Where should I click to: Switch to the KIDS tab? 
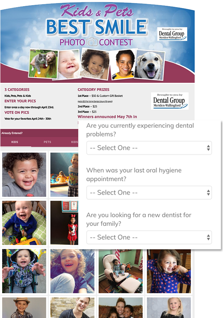(x=15, y=142)
